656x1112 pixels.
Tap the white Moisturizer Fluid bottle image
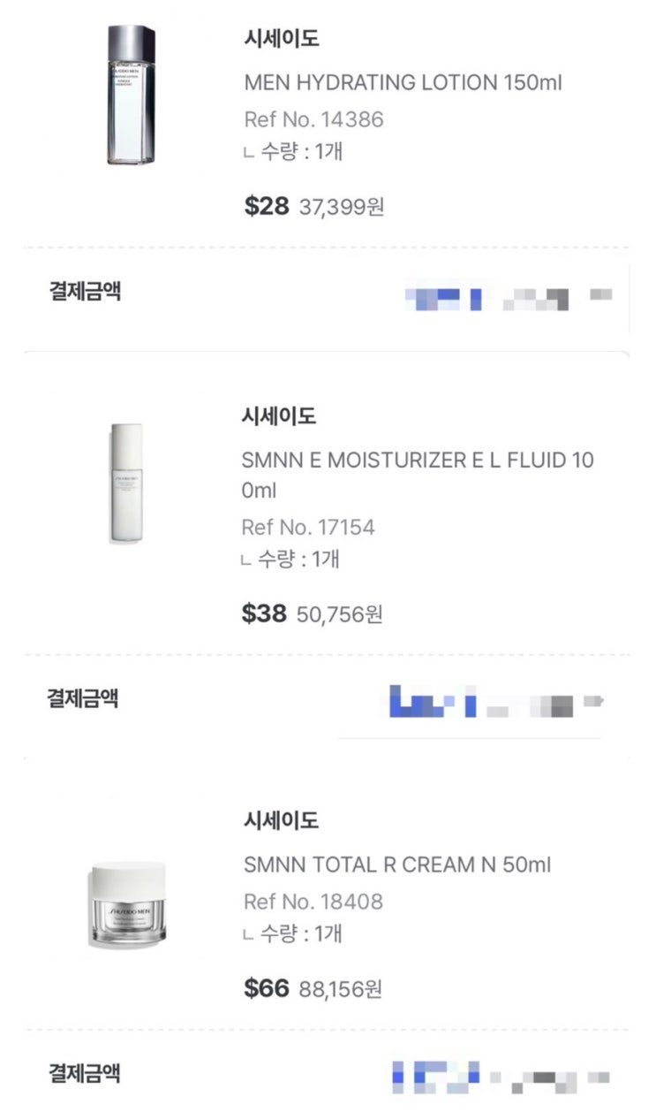125,484
